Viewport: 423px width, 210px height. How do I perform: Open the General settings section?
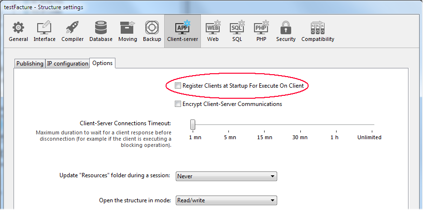point(18,31)
